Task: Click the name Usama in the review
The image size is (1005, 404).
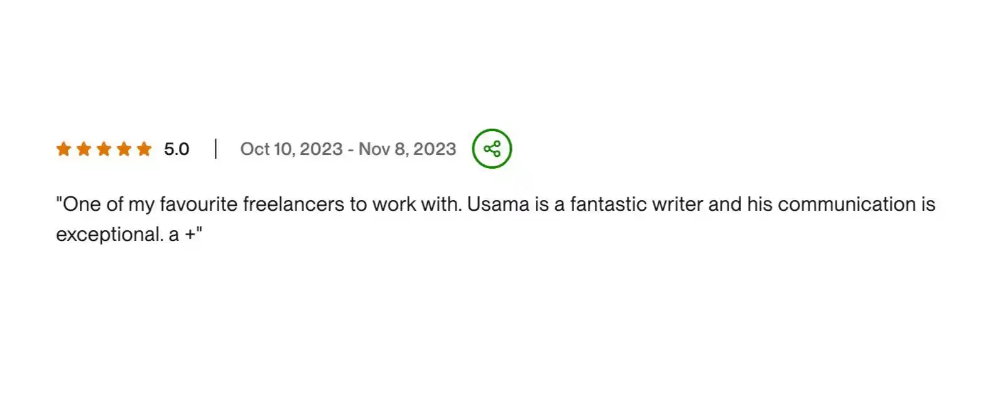Action: [x=498, y=205]
